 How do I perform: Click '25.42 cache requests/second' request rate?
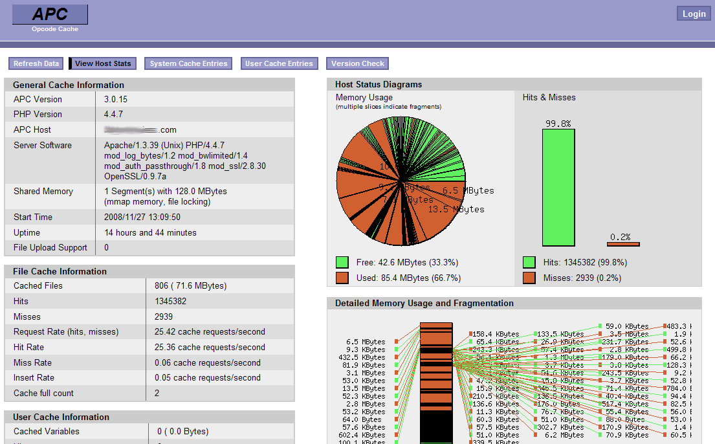[210, 332]
